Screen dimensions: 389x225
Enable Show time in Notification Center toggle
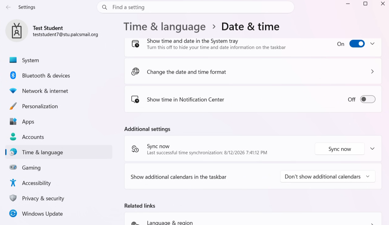click(368, 99)
